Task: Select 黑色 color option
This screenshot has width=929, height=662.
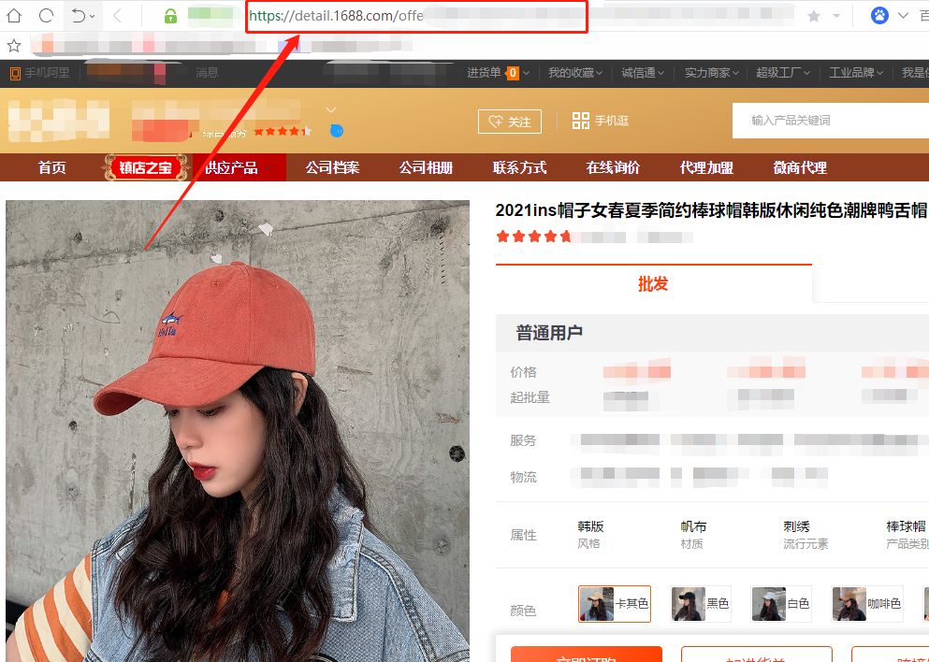Action: tap(700, 603)
